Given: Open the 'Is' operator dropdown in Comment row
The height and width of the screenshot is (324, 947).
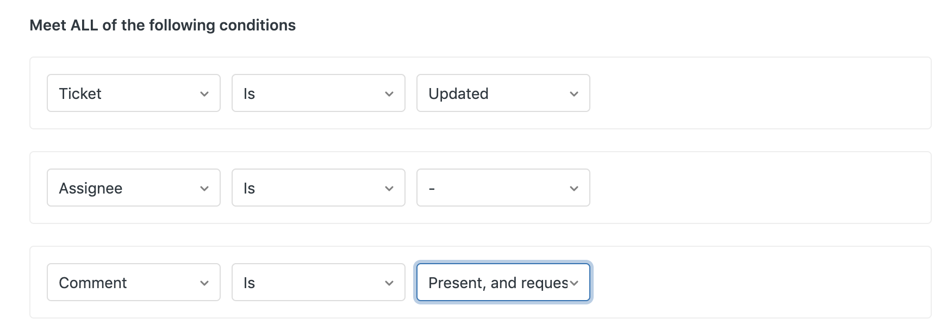Looking at the screenshot, I should (318, 282).
